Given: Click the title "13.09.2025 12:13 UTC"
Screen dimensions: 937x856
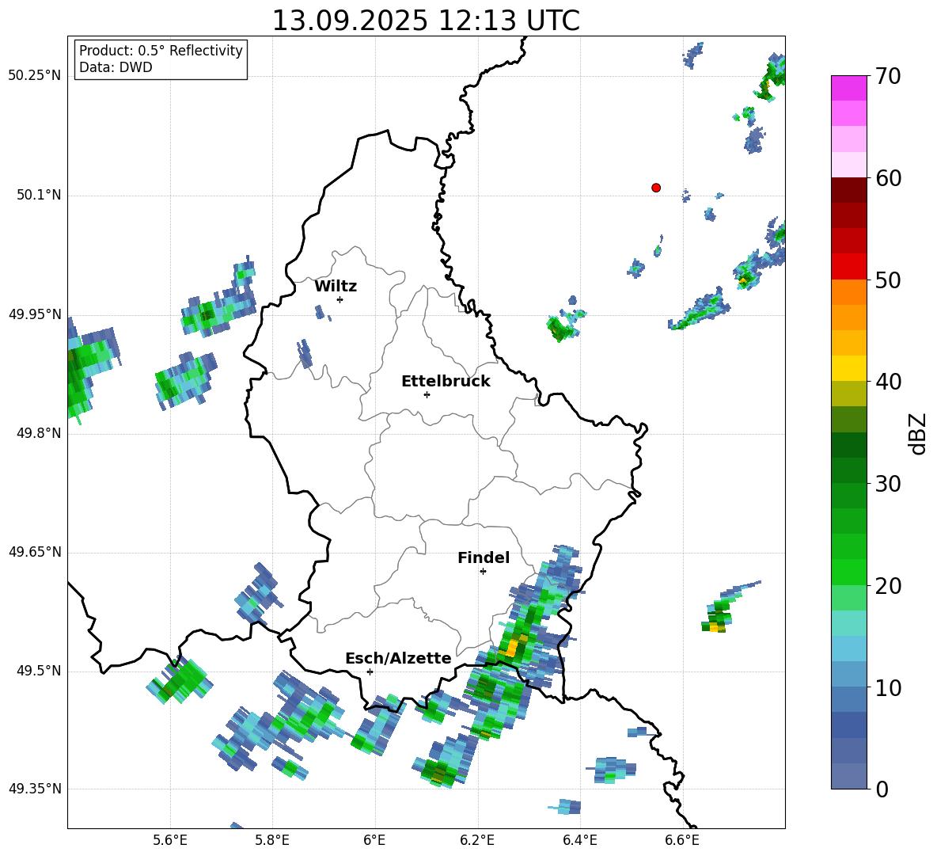Looking at the screenshot, I should pos(426,21).
